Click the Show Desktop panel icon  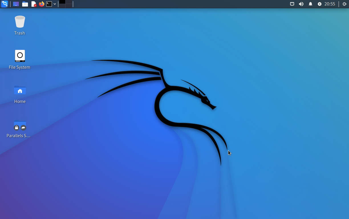tap(16, 4)
